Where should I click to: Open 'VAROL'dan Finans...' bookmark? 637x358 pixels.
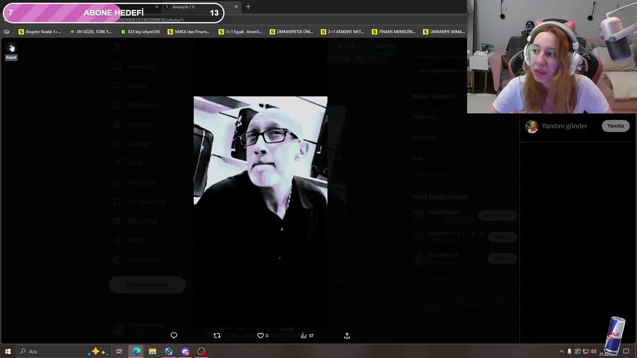(x=189, y=32)
